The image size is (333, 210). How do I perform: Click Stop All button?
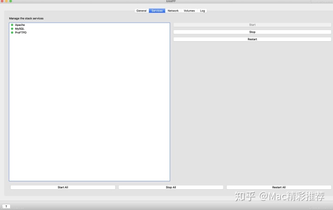(x=171, y=187)
